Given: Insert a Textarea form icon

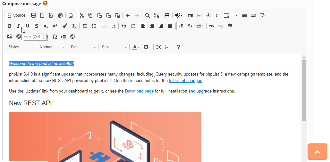Looking at the screenshot, I should tap(226, 15).
